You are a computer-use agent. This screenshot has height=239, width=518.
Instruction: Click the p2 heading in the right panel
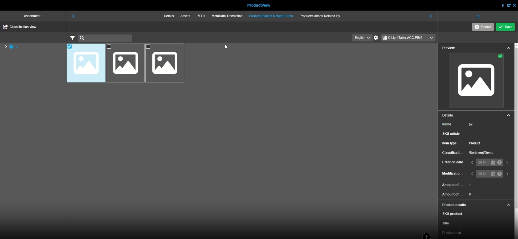[478, 16]
